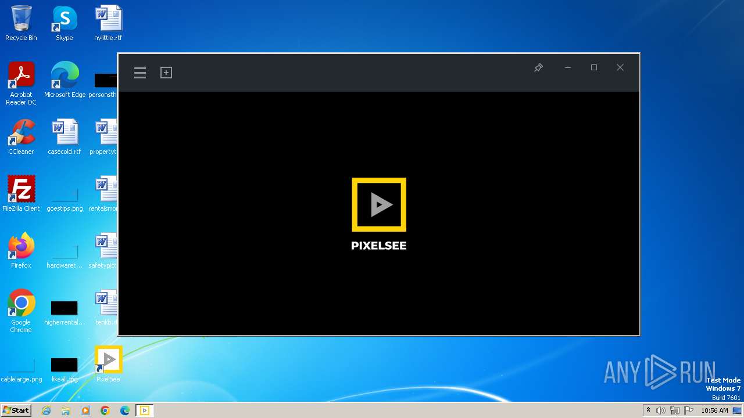744x418 pixels.
Task: Select the CCleaner desktop shortcut
Action: click(21, 137)
